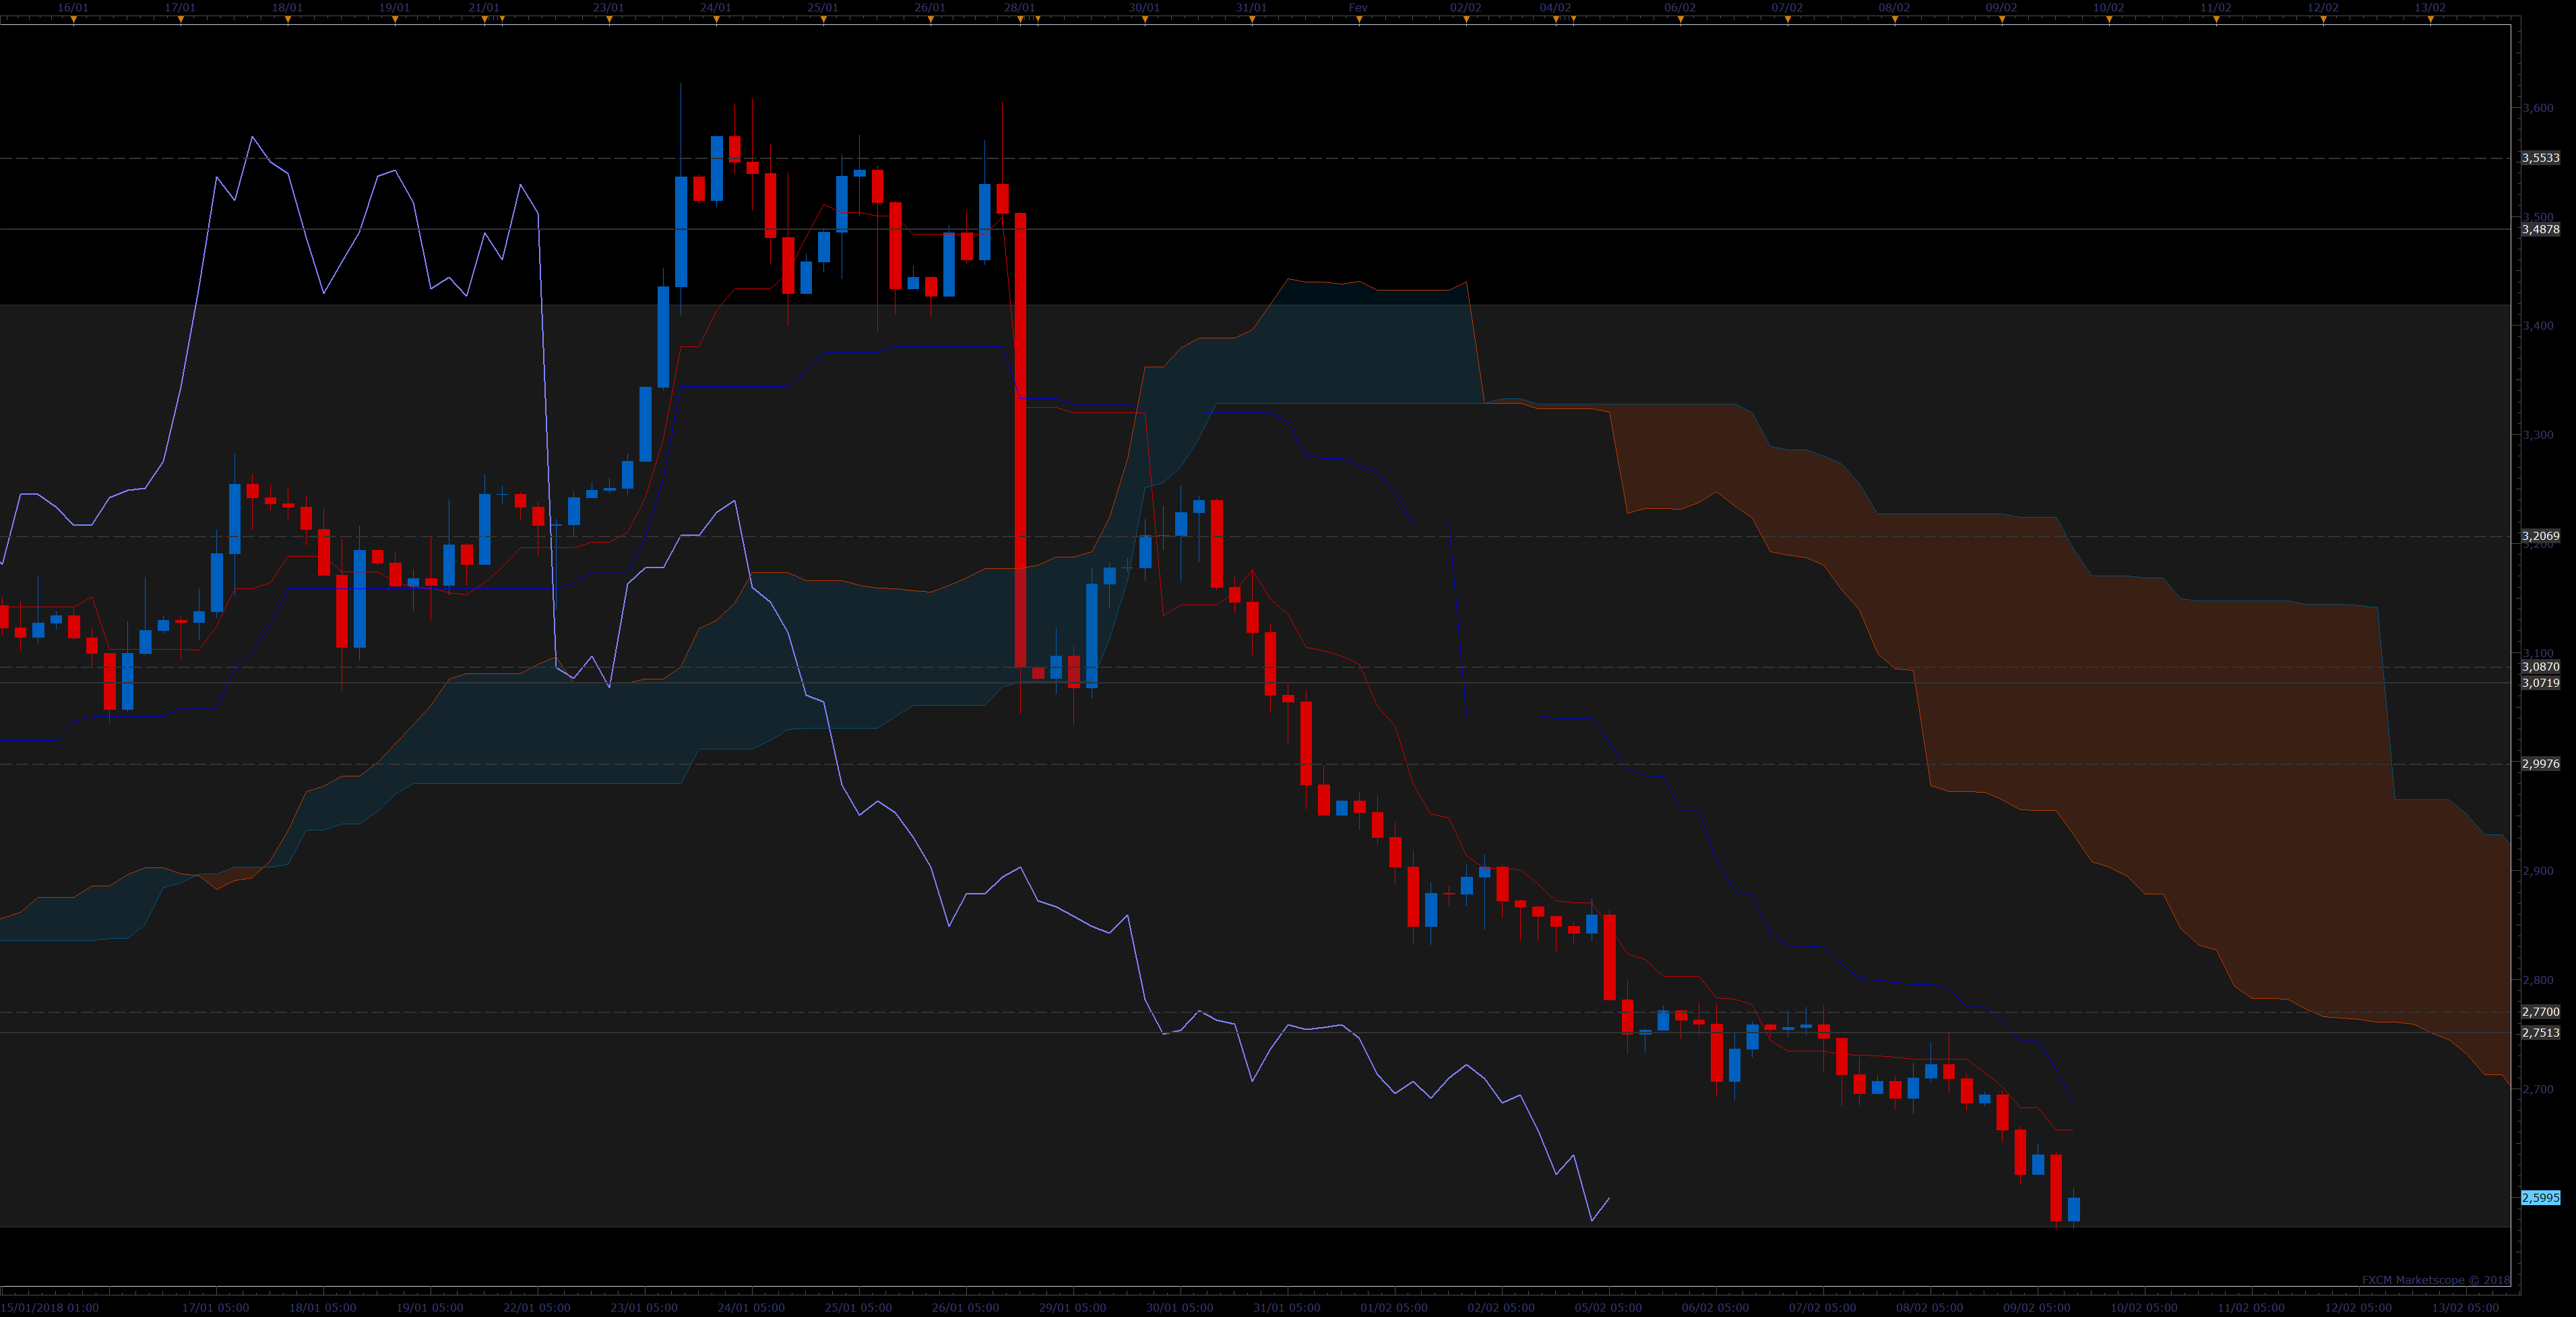Click the 15/01/2018 01:00 time axis label
The image size is (2576, 1317).
[x=50, y=1307]
